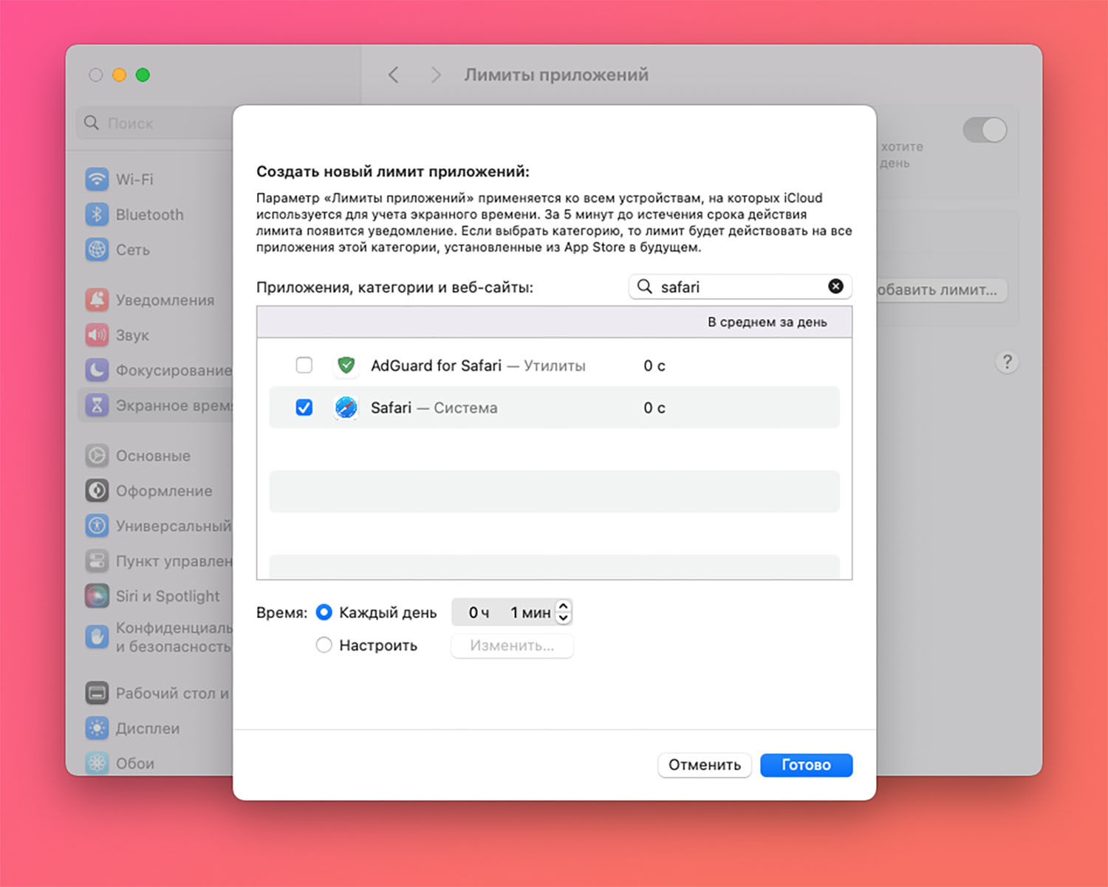Open Уведомления settings in sidebar

[165, 300]
